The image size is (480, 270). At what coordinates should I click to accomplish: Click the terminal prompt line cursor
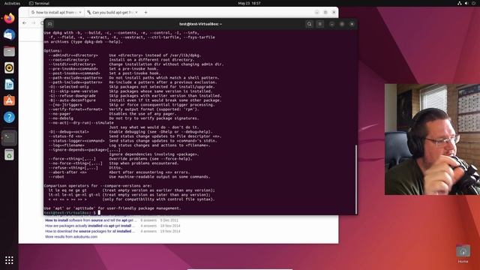(x=99, y=212)
